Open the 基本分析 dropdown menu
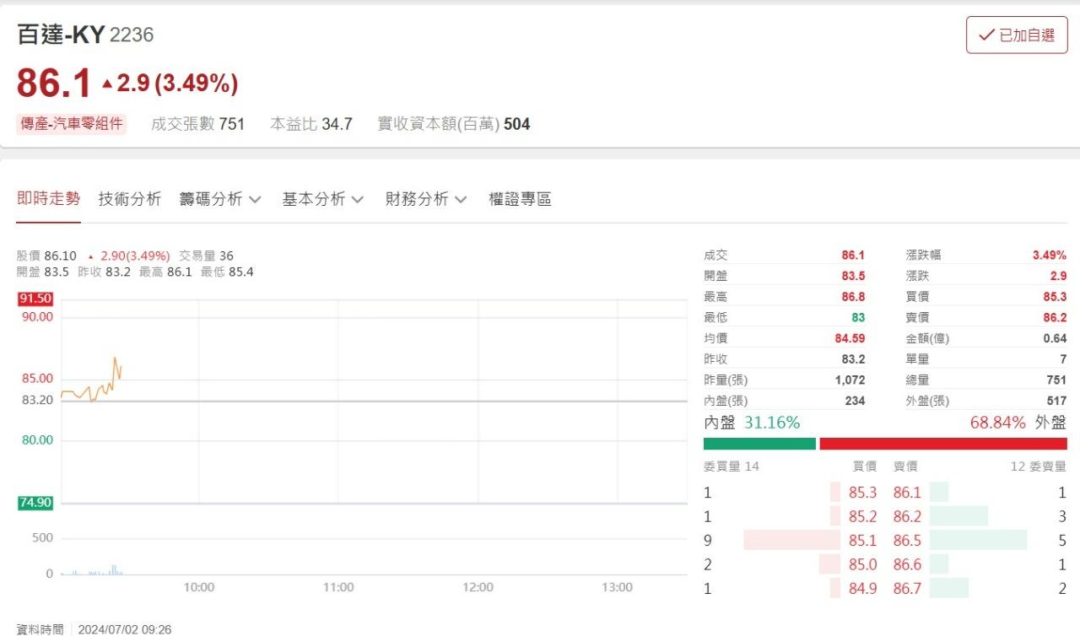Viewport: 1080px width, 636px height. (322, 198)
